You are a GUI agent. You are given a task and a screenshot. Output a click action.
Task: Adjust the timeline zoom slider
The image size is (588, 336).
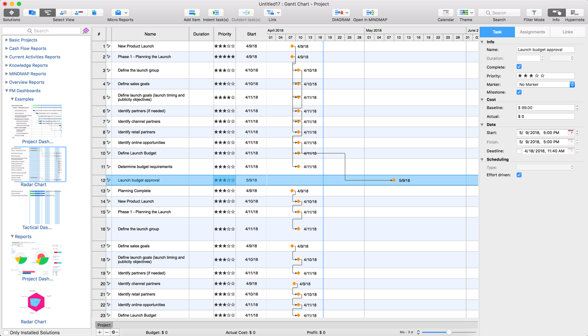(449, 332)
